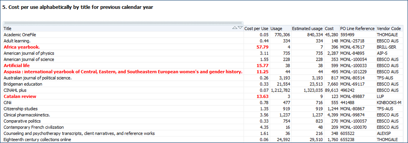The width and height of the screenshot is (408, 143).
Task: Select the Aspasia international yearbook title
Action: tap(123, 72)
